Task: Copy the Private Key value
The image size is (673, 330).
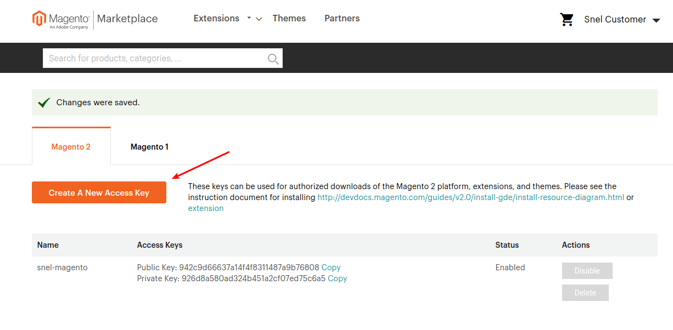Action: (x=337, y=278)
